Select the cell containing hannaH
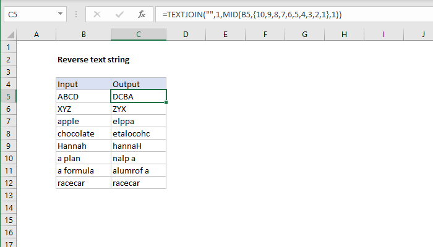Image resolution: width=433 pixels, height=247 pixels. [x=139, y=146]
